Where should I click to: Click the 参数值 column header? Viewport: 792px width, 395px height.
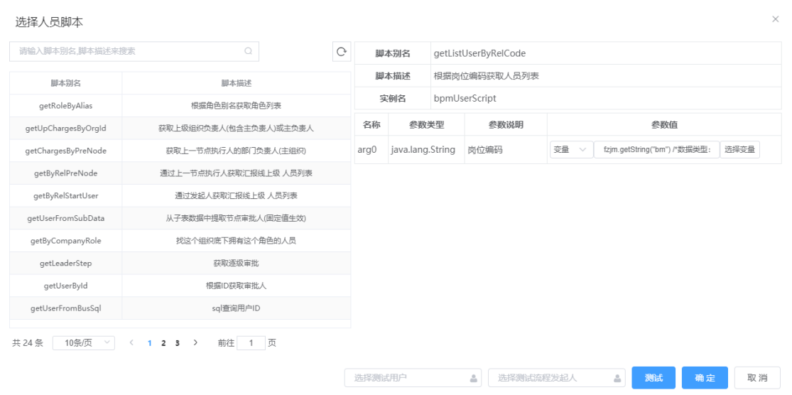point(663,125)
